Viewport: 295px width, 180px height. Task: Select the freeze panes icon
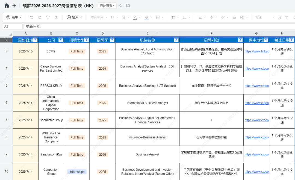173,17
